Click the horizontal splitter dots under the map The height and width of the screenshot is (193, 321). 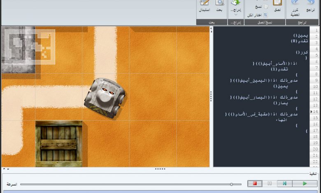(160, 169)
